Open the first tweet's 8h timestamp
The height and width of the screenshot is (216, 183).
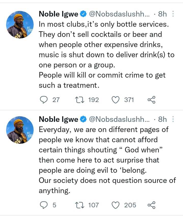pyautogui.click(x=162, y=14)
